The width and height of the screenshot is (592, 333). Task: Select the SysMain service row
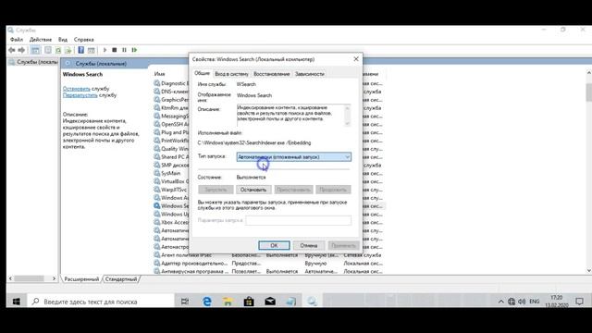pyautogui.click(x=171, y=173)
